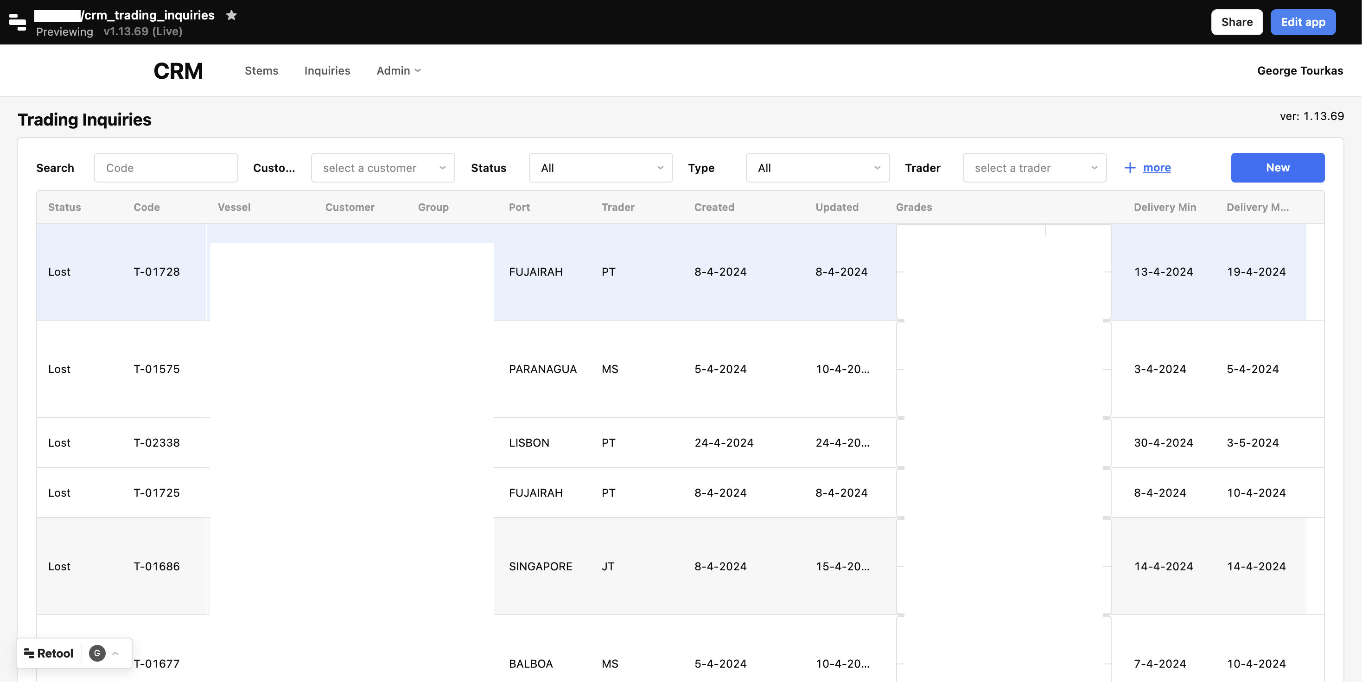Image resolution: width=1362 pixels, height=682 pixels.
Task: Create a New trading inquiry
Action: (1278, 168)
